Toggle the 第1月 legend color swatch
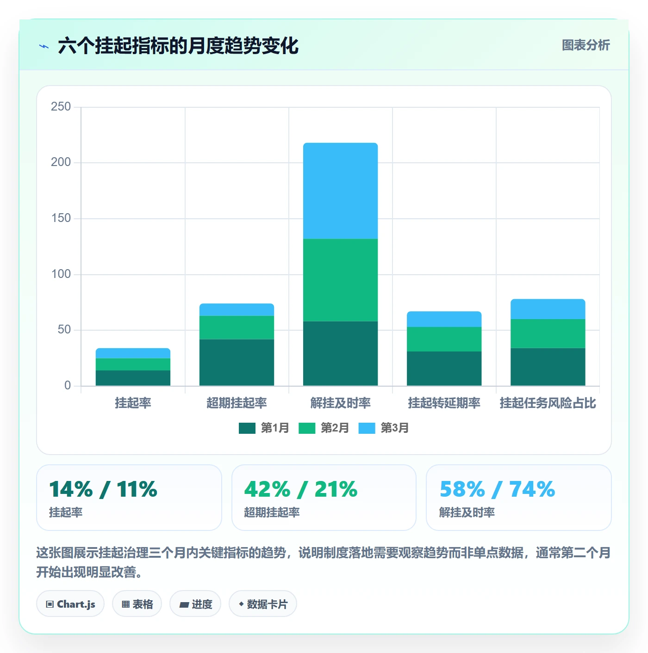Screen dimensions: 648x653 (247, 428)
